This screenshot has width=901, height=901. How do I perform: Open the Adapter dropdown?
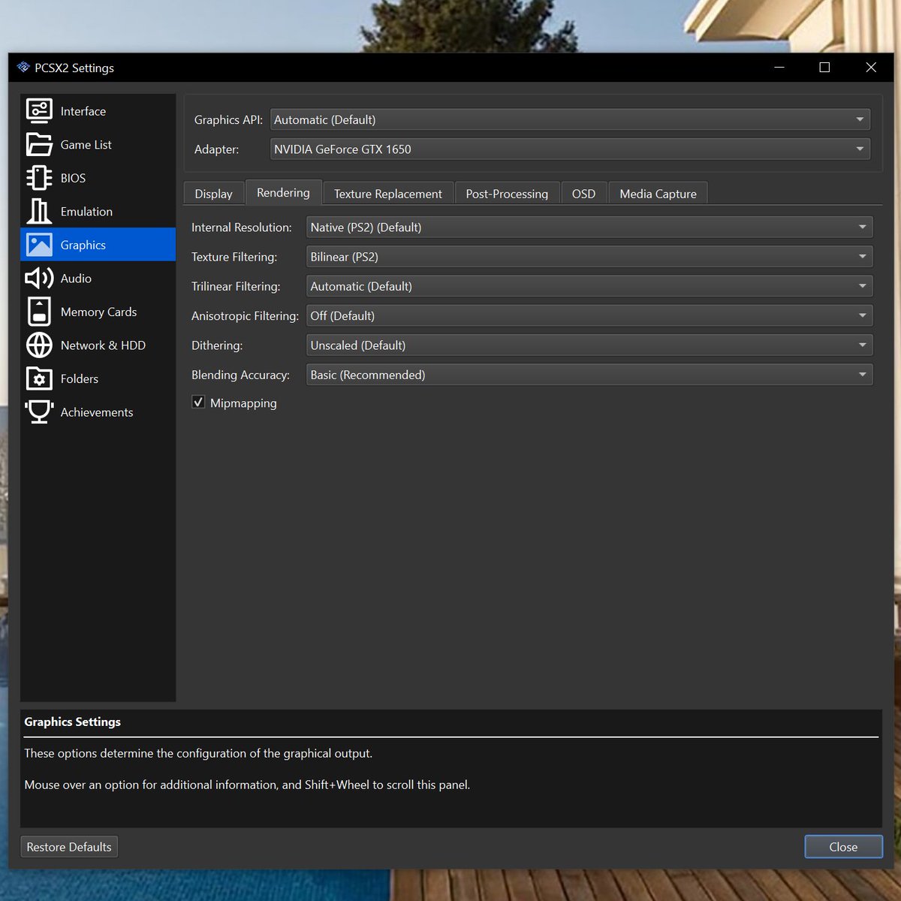pos(570,149)
